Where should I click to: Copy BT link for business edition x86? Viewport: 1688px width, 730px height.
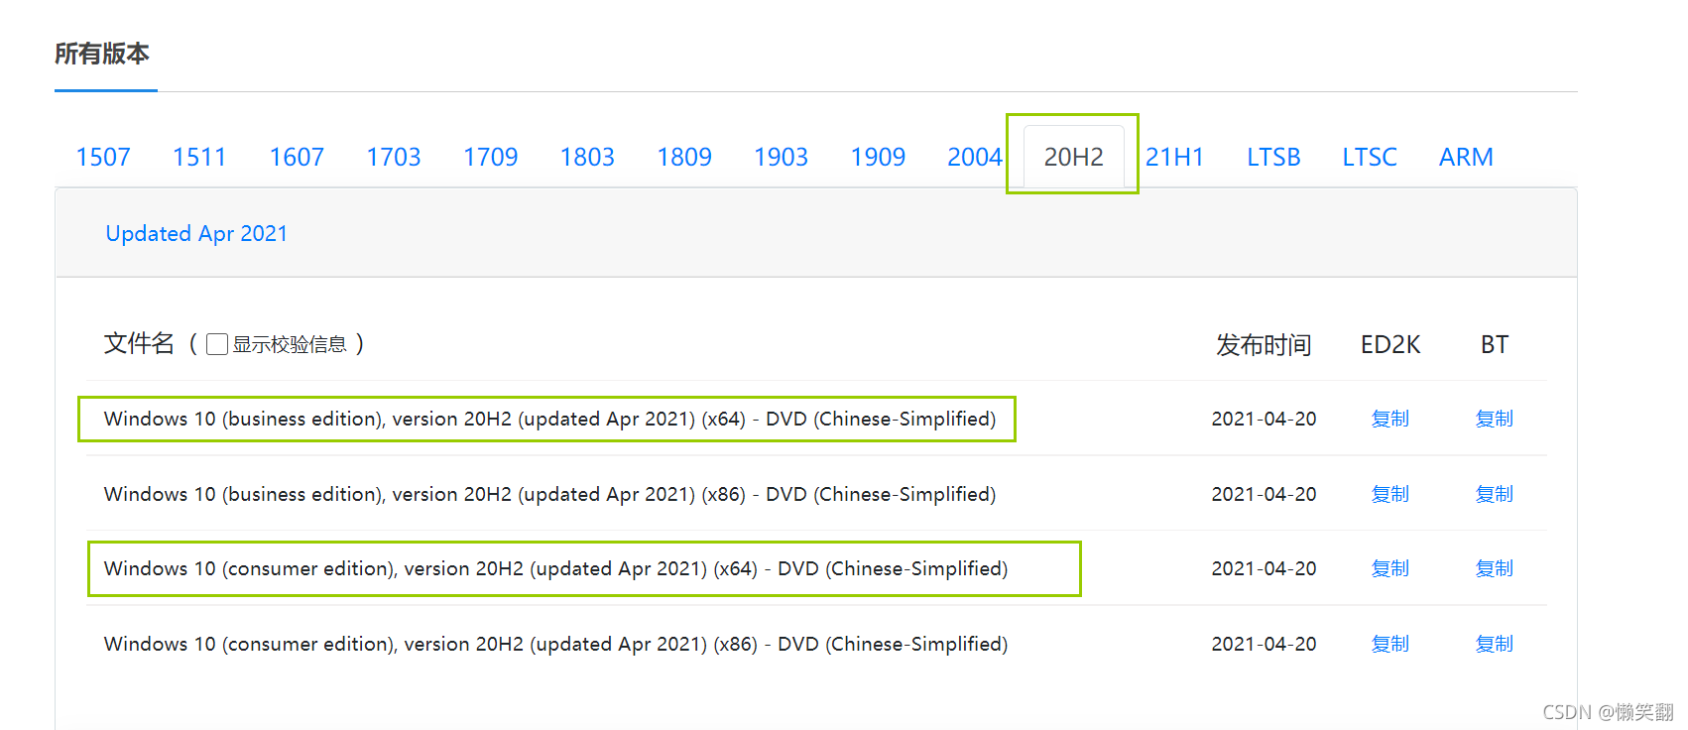tap(1495, 494)
